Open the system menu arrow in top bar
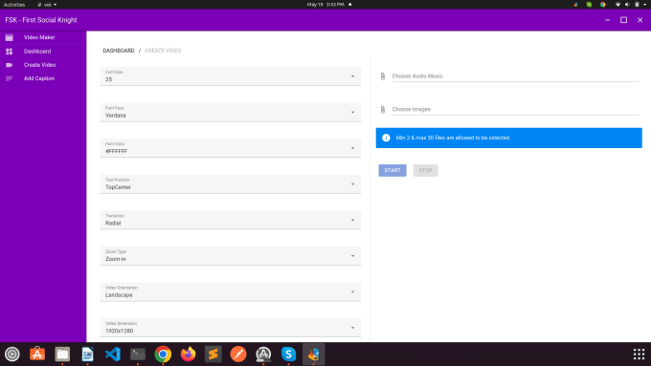This screenshot has width=651, height=366. pyautogui.click(x=644, y=5)
